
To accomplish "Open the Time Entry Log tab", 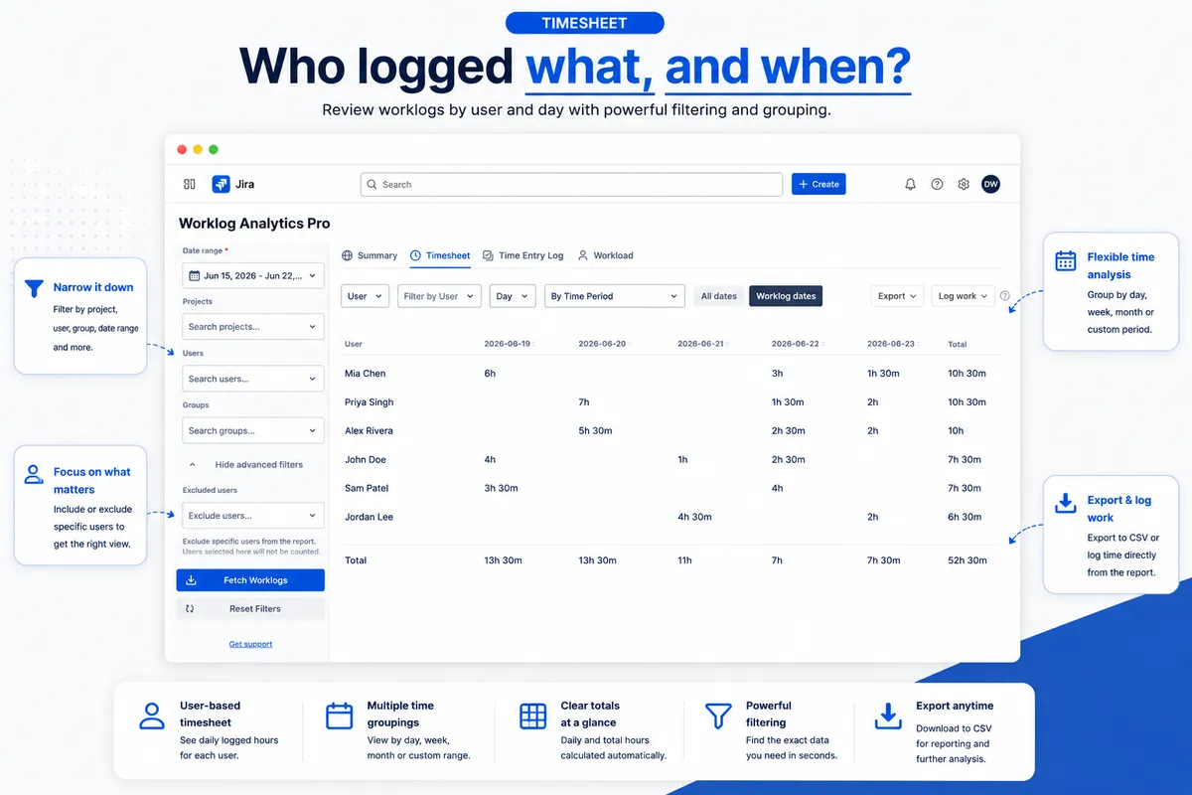I will click(x=522, y=255).
